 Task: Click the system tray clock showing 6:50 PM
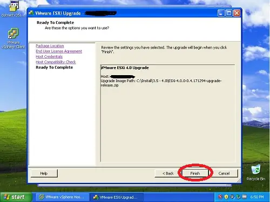tap(257, 197)
